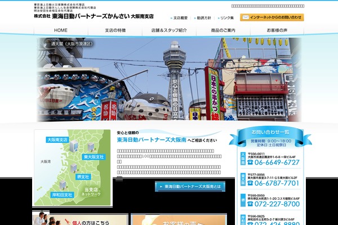Click the building icon beside 大阪南支店

[74, 146]
